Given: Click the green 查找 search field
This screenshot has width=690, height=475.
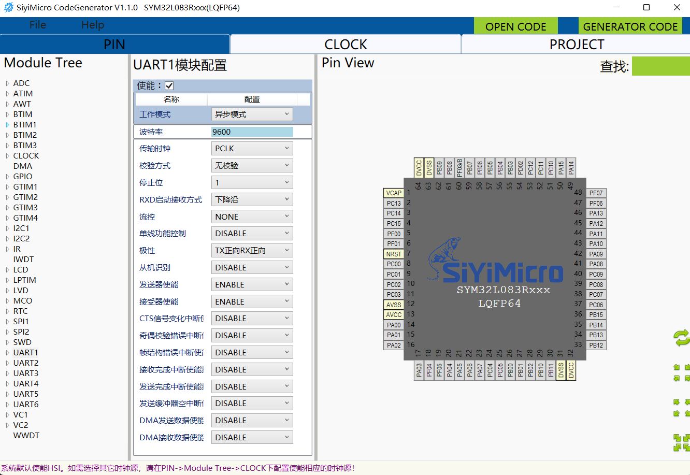Looking at the screenshot, I should tap(661, 66).
